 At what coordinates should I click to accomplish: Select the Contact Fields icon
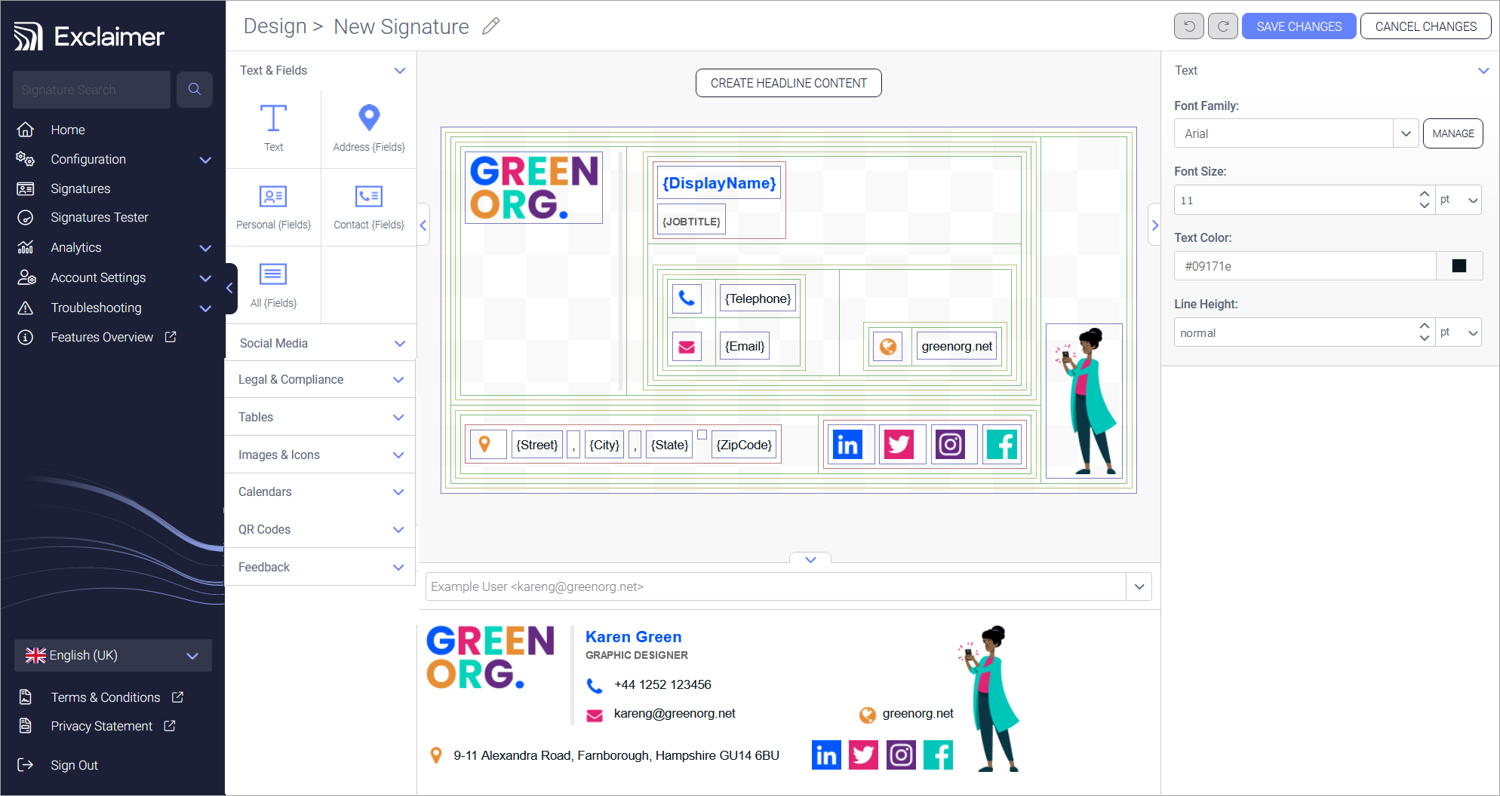(x=369, y=197)
